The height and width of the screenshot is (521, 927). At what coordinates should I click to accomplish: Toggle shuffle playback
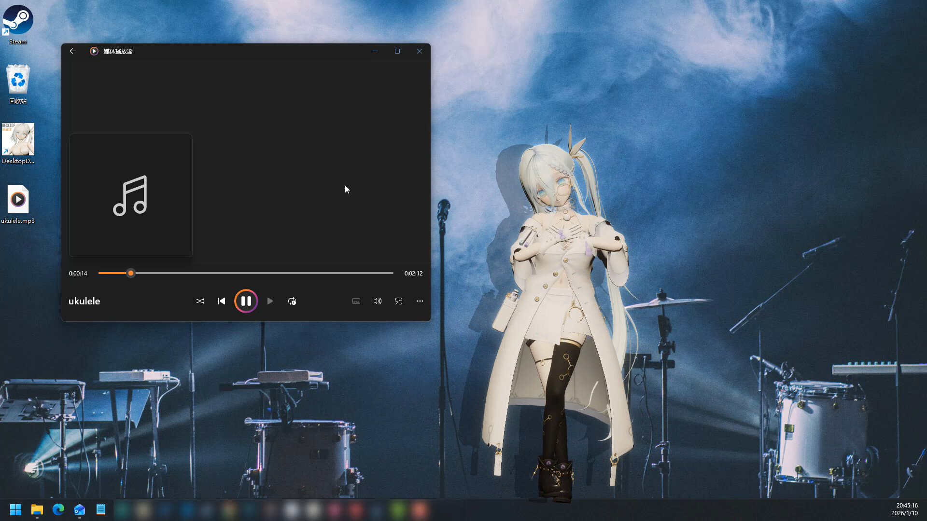tap(200, 301)
